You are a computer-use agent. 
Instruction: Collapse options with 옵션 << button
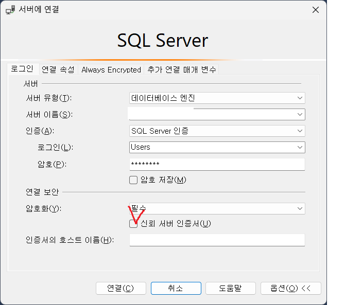(291, 289)
